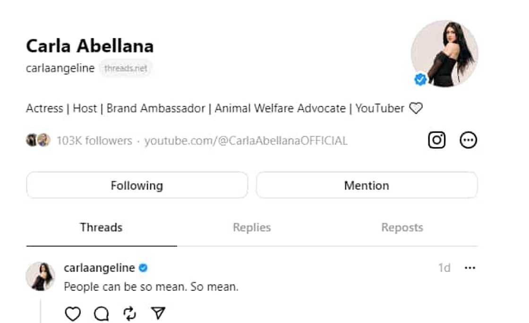The image size is (529, 323).
Task: Select the Threads tab
Action: click(101, 228)
